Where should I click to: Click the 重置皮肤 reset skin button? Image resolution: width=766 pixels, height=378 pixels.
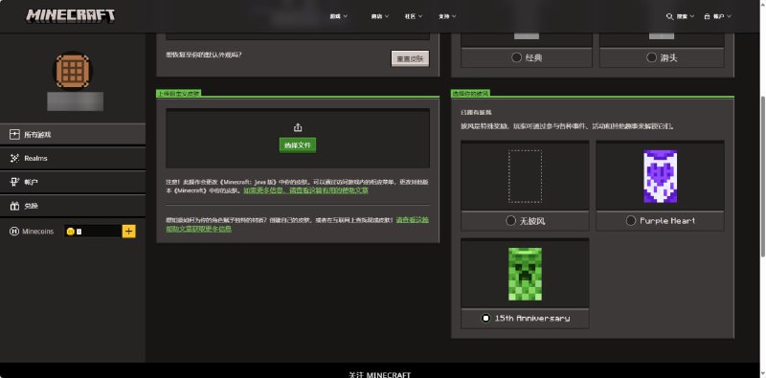click(x=410, y=58)
